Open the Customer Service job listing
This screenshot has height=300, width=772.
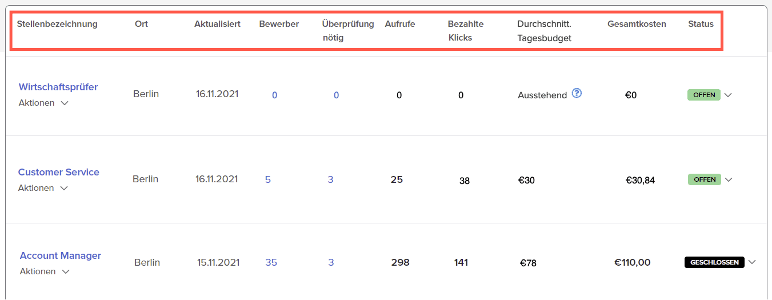point(59,172)
